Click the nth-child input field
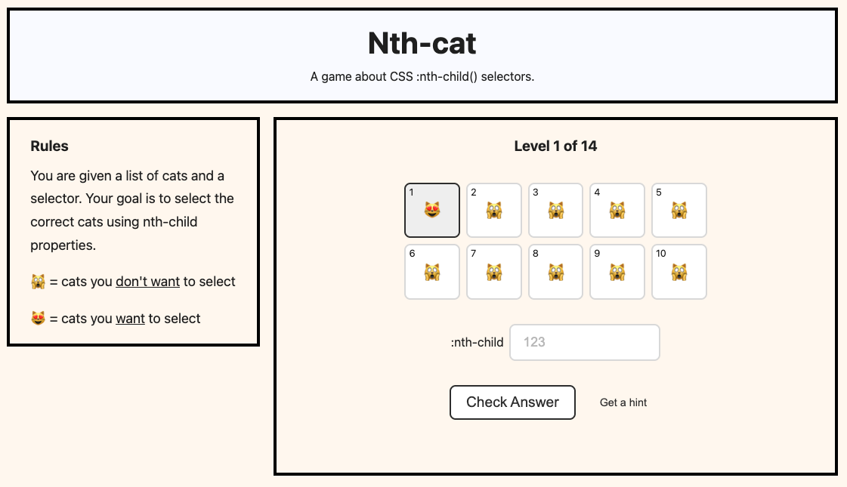 584,342
